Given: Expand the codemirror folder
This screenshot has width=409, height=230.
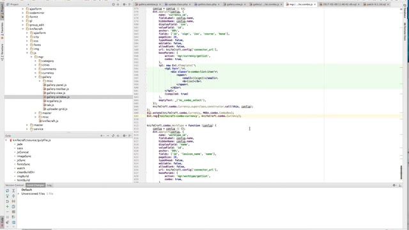Looking at the screenshot, I should tap(23, 13).
